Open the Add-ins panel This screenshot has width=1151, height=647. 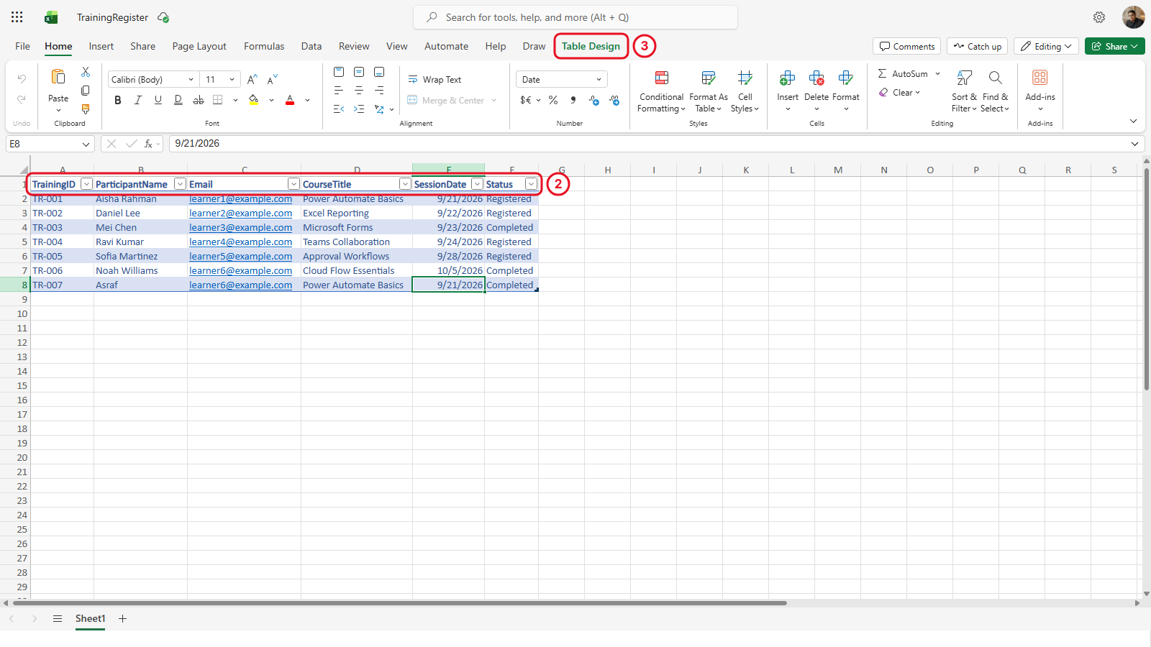tap(1040, 91)
